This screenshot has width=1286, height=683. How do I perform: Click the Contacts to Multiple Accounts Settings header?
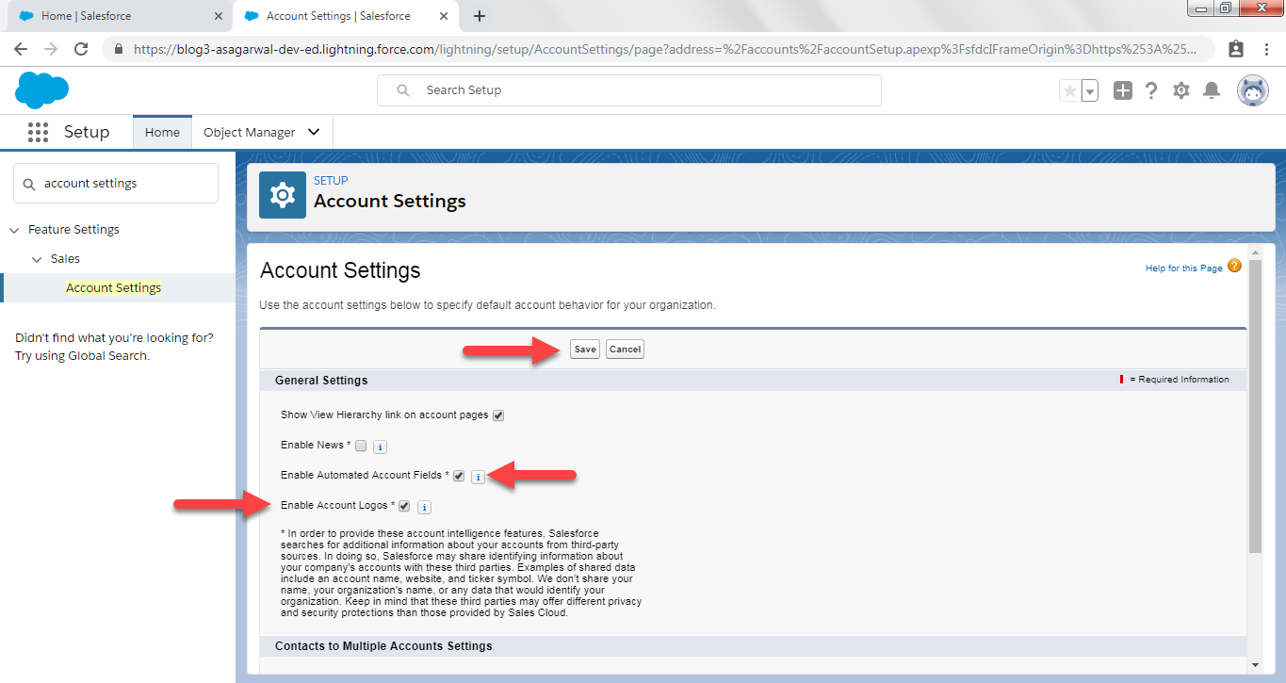[383, 646]
